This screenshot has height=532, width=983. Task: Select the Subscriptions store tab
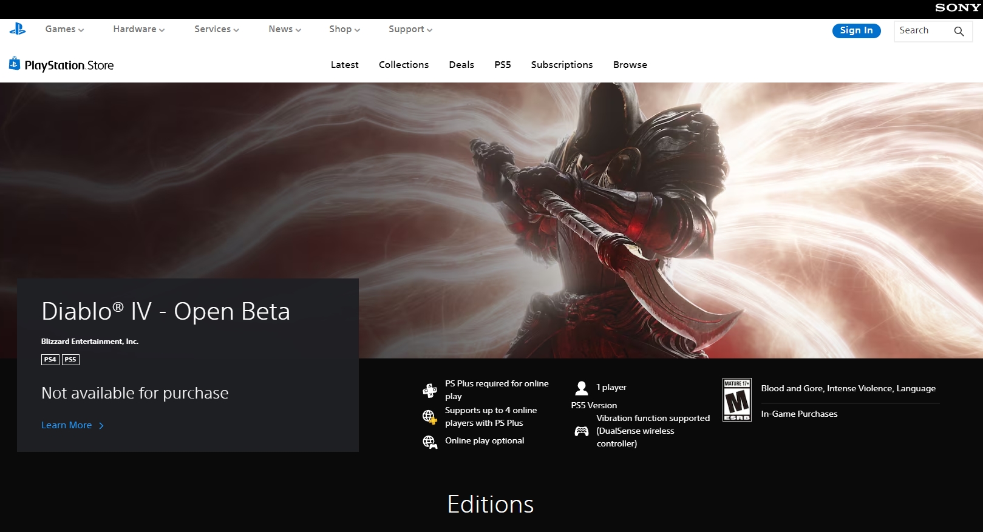(562, 65)
